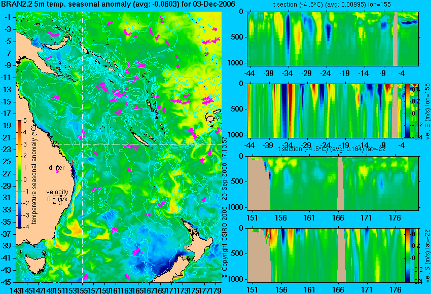Click the -45 latitude axis label
This screenshot has width=431, height=294.
(8, 282)
